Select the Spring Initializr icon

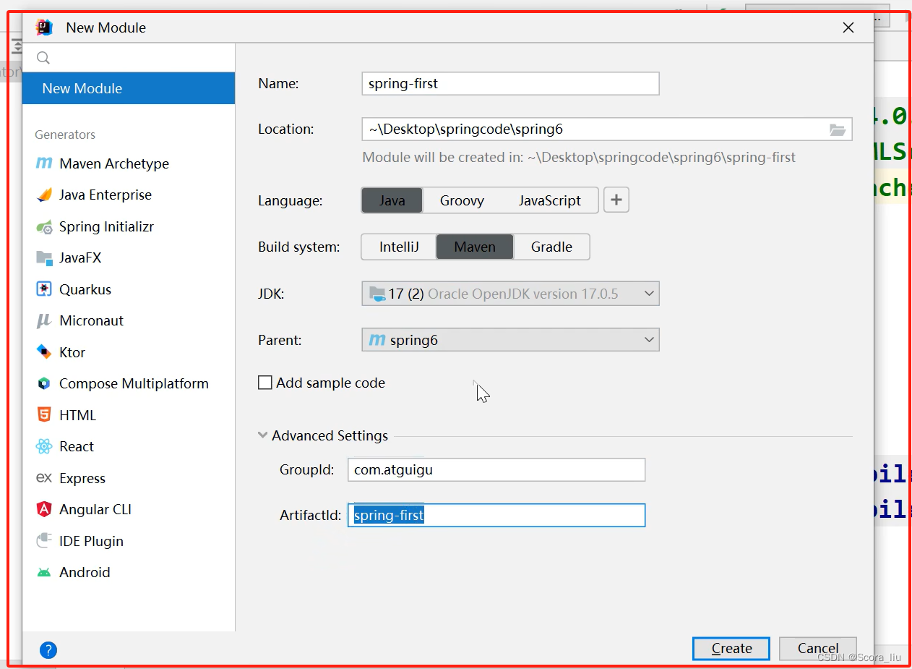click(44, 226)
